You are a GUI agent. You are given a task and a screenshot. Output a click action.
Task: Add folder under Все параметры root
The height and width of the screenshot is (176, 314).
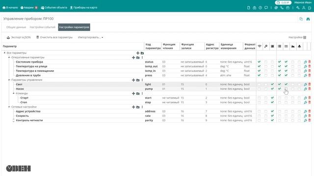[142, 53]
